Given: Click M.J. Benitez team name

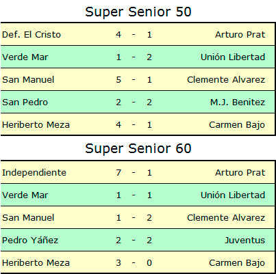Looking at the screenshot, I should 238,102.
